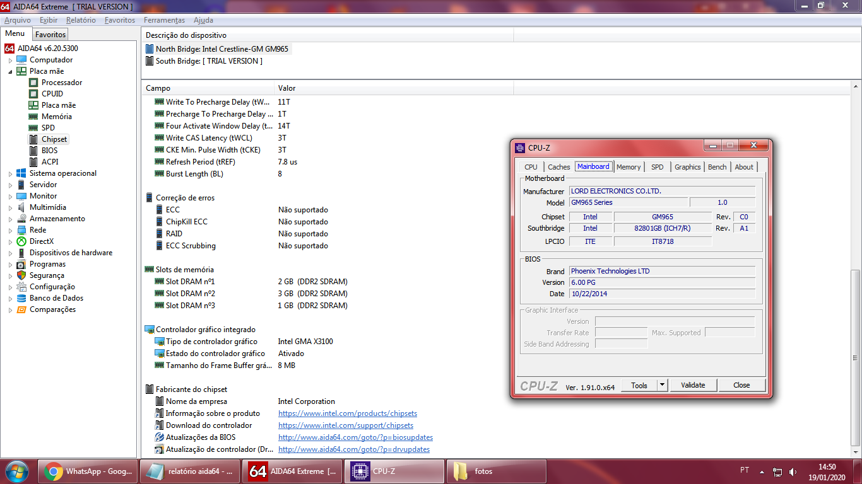862x484 pixels.
Task: Click the Campo column header
Action: 208,88
